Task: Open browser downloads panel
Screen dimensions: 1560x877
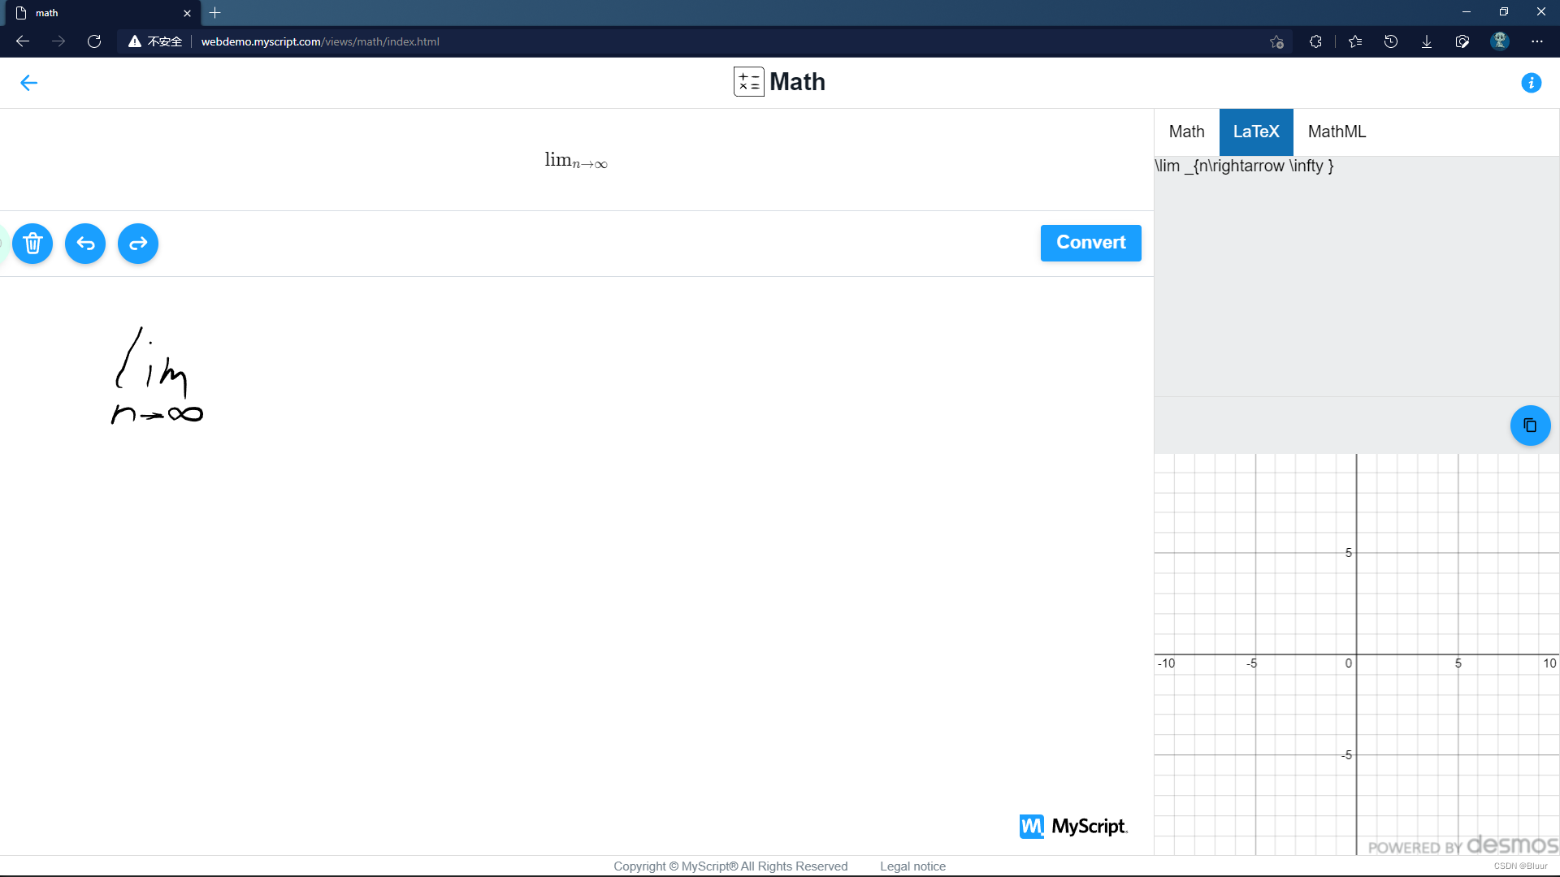Action: coord(1427,41)
